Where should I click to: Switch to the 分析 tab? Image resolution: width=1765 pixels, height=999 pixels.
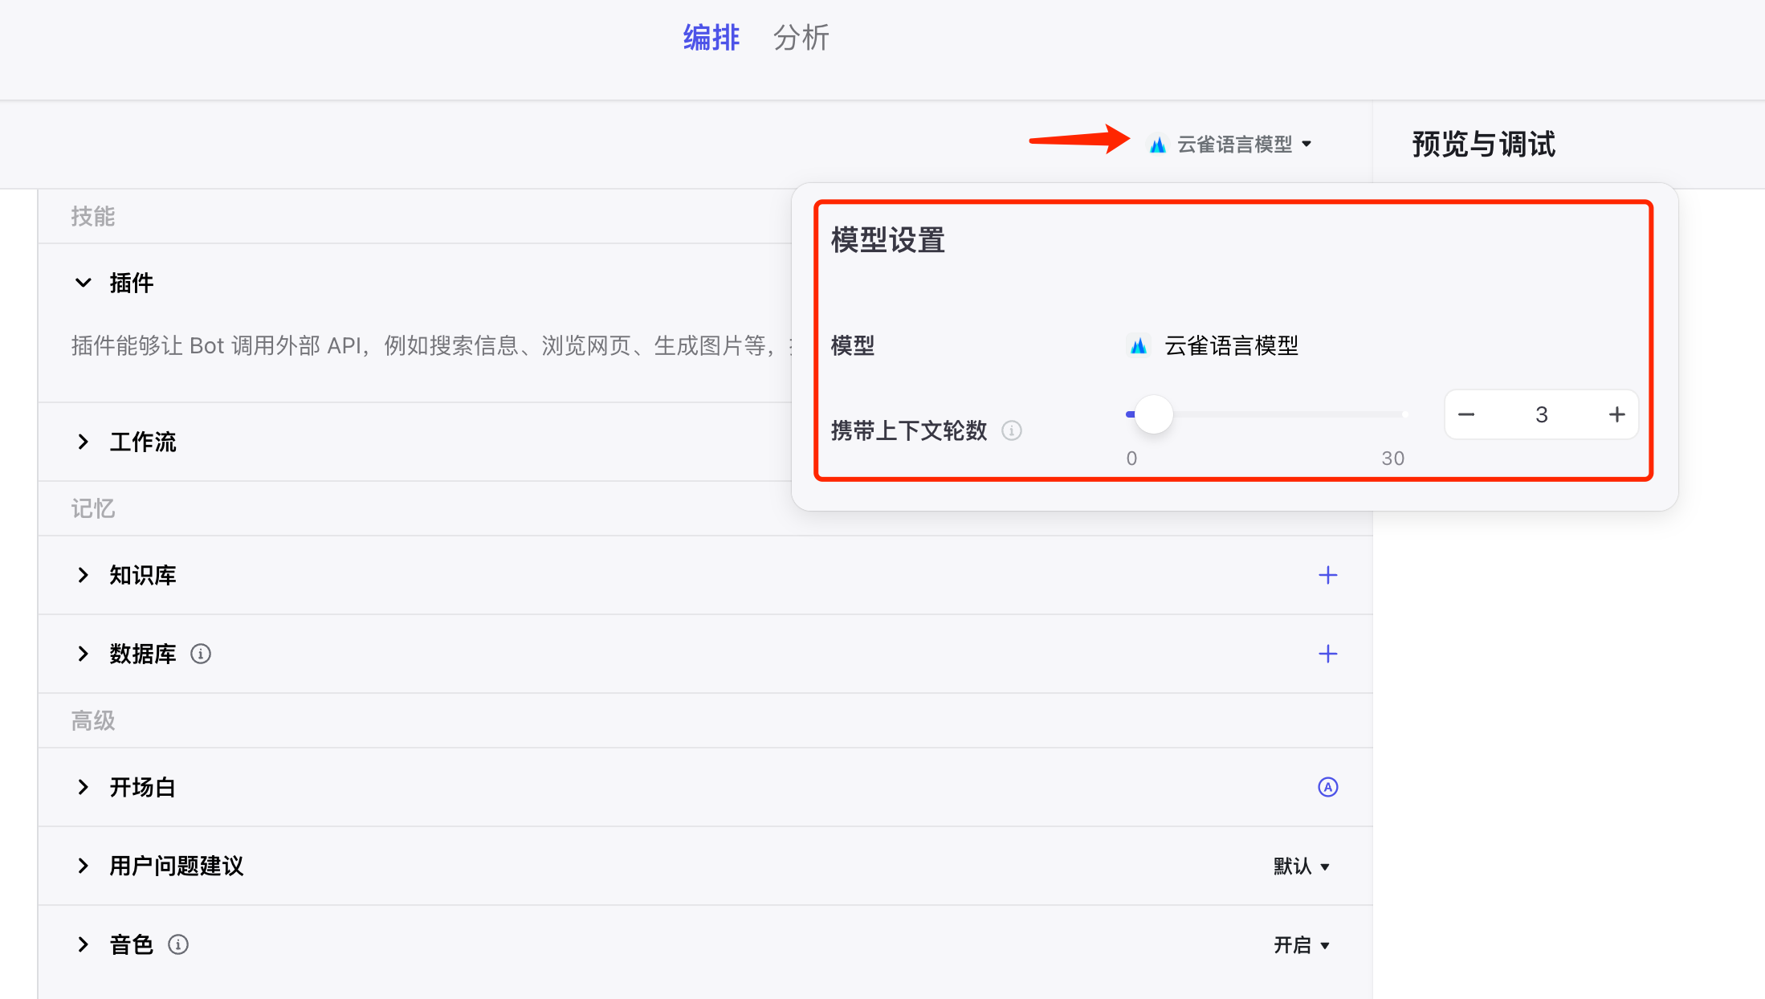click(801, 38)
